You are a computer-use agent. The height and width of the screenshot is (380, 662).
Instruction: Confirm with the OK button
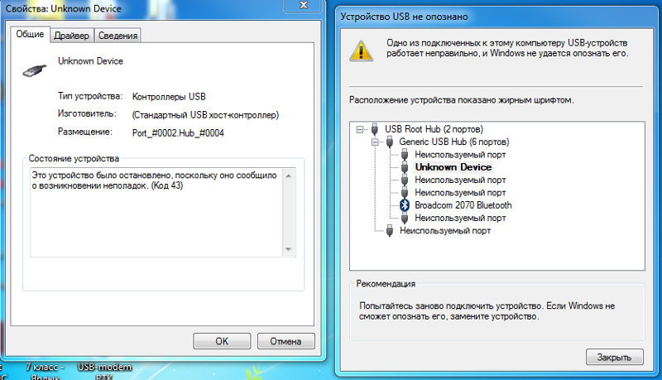[x=222, y=341]
